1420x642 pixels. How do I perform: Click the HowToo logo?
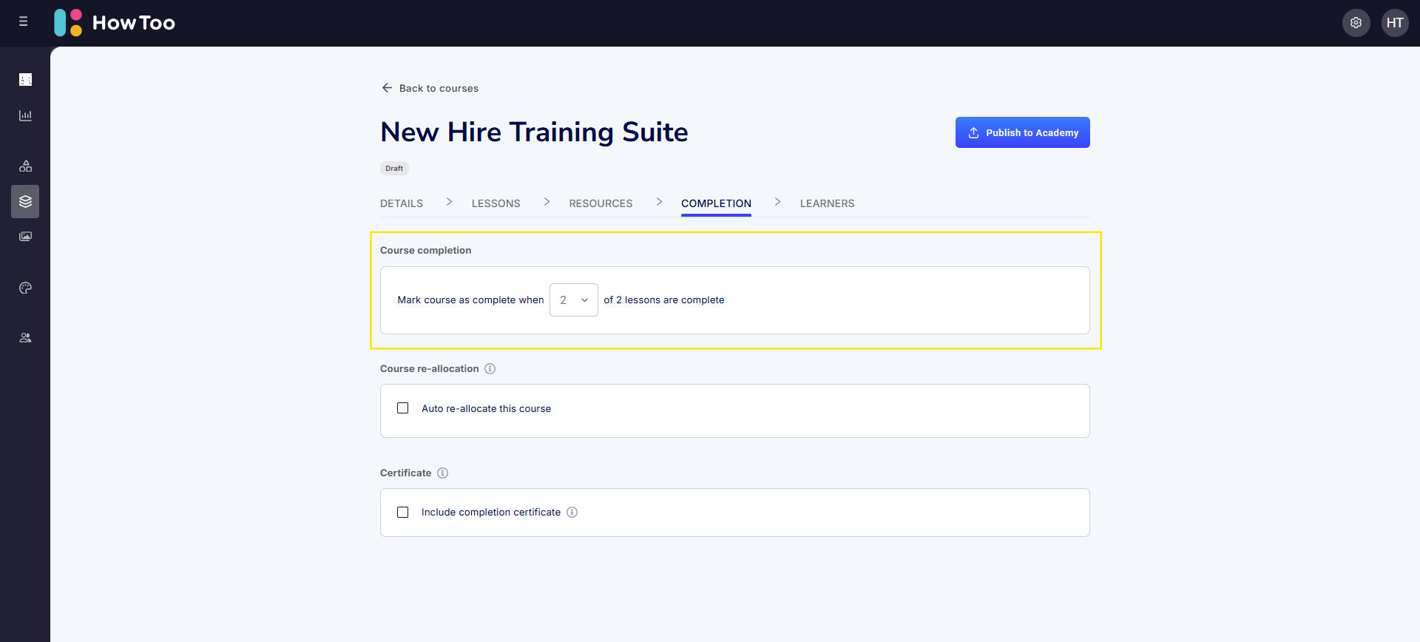115,23
